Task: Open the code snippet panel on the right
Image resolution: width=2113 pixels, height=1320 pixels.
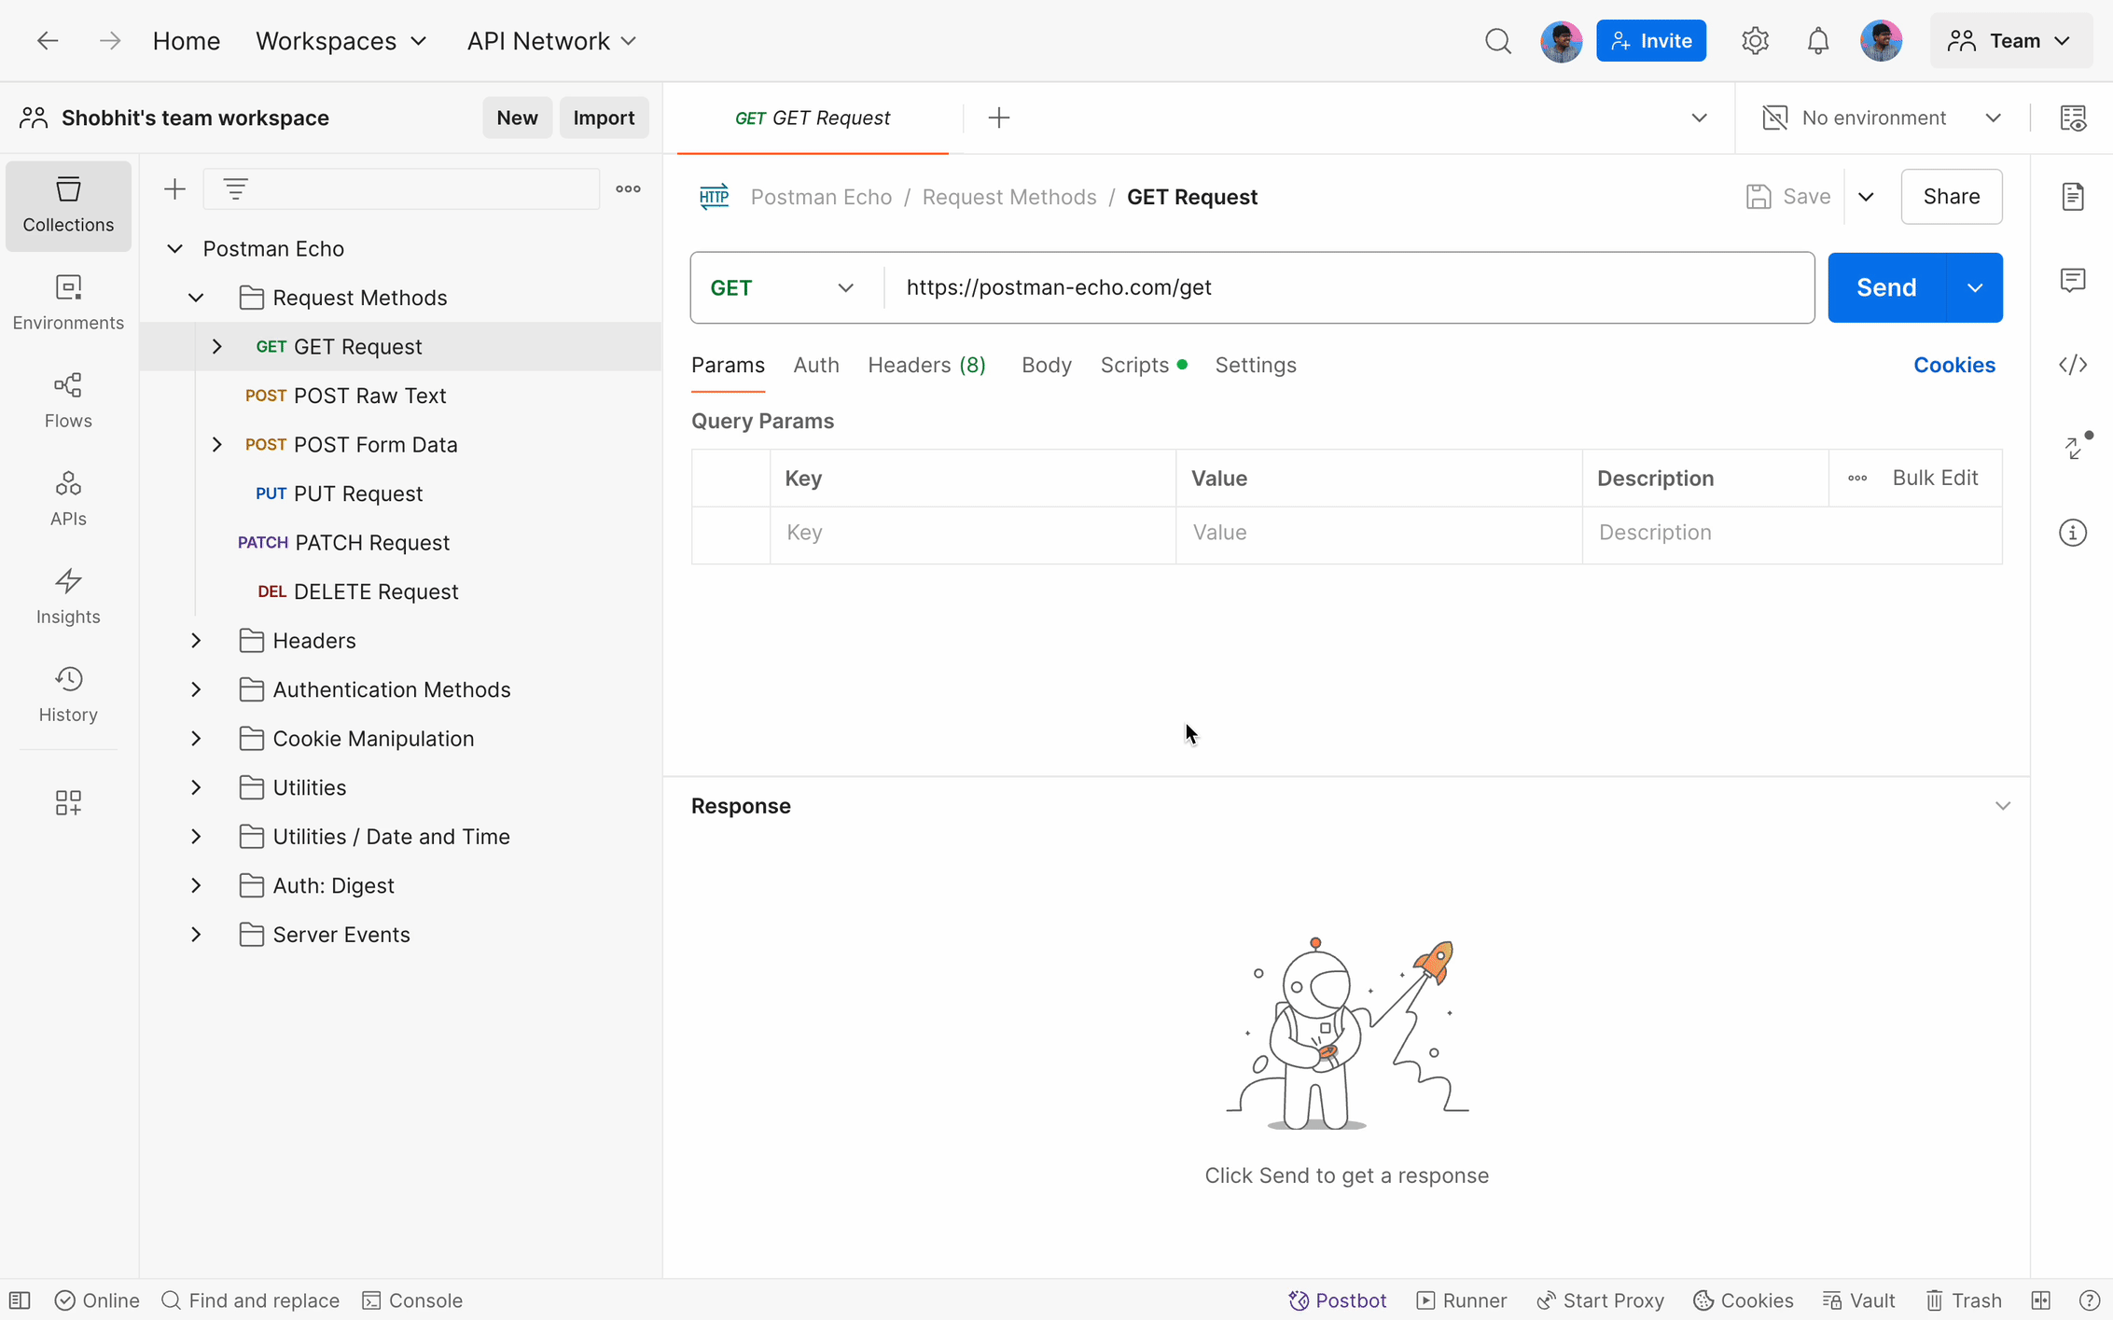Action: (2073, 364)
